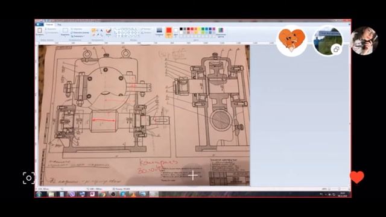
Task: Open the Chrome taskbar icon
Action: 103,194
